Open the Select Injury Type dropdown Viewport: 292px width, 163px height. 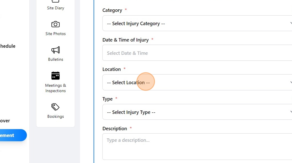197,112
